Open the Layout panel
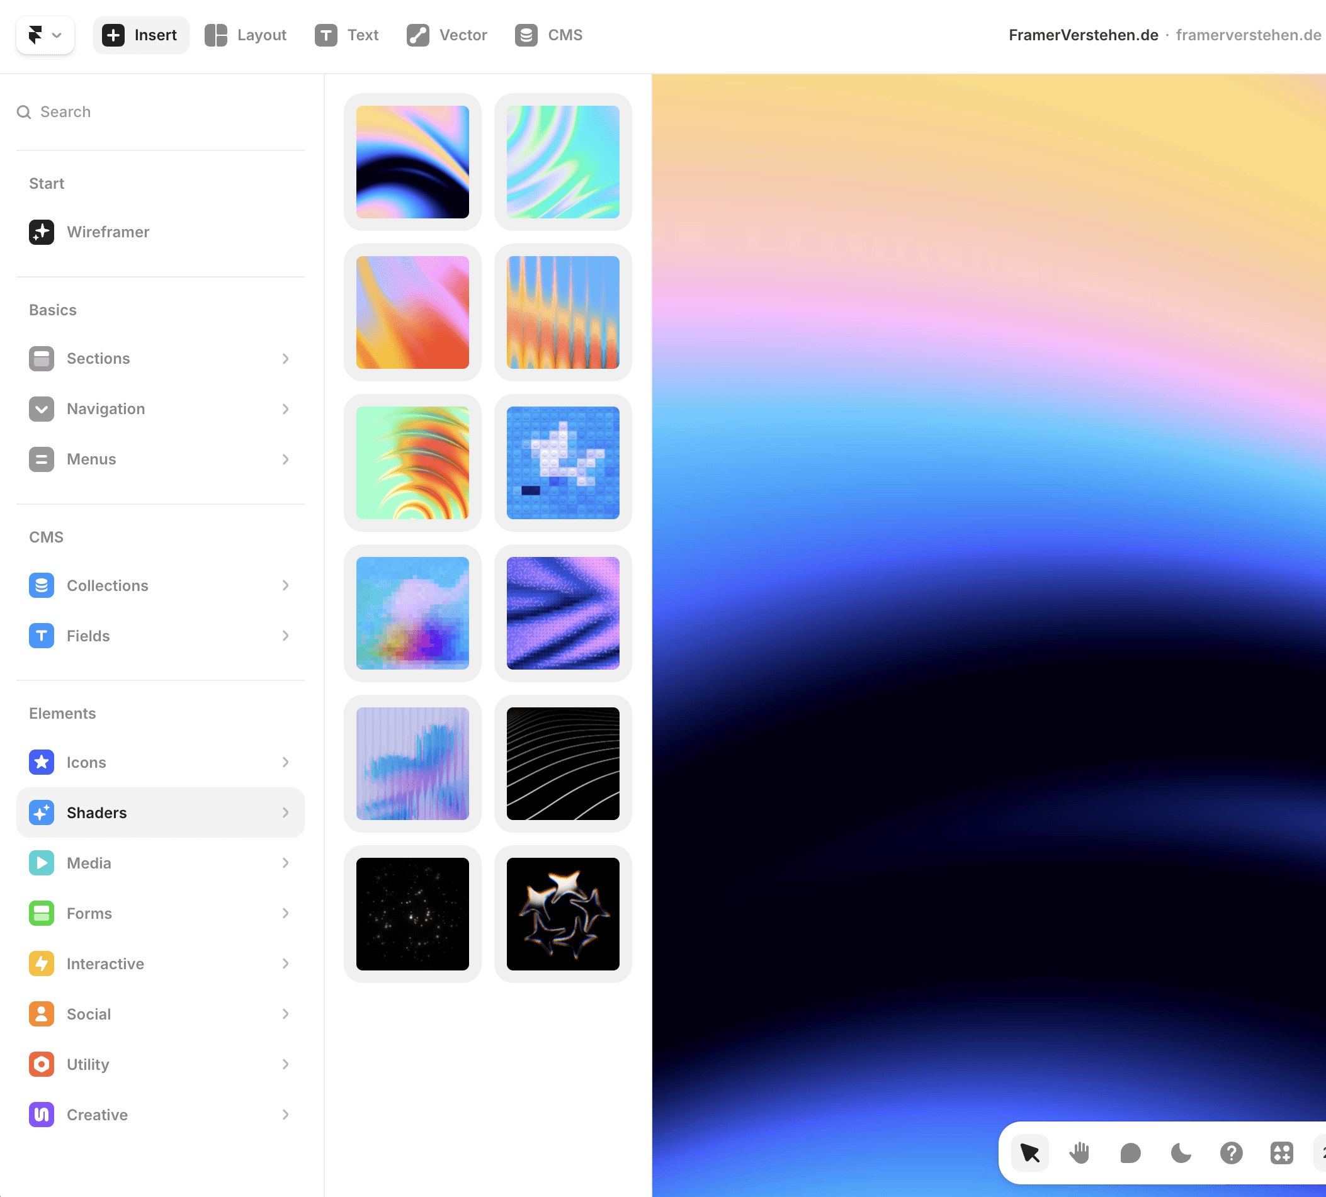The height and width of the screenshot is (1197, 1326). (245, 35)
